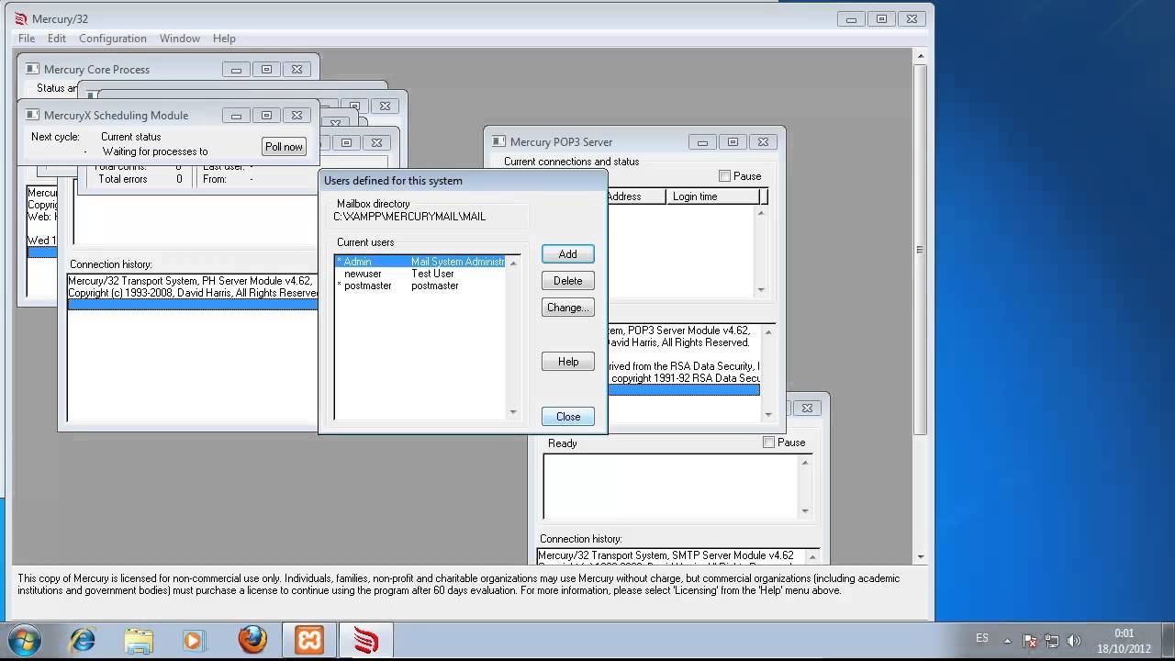Open the File menu
The image size is (1175, 661).
27,39
